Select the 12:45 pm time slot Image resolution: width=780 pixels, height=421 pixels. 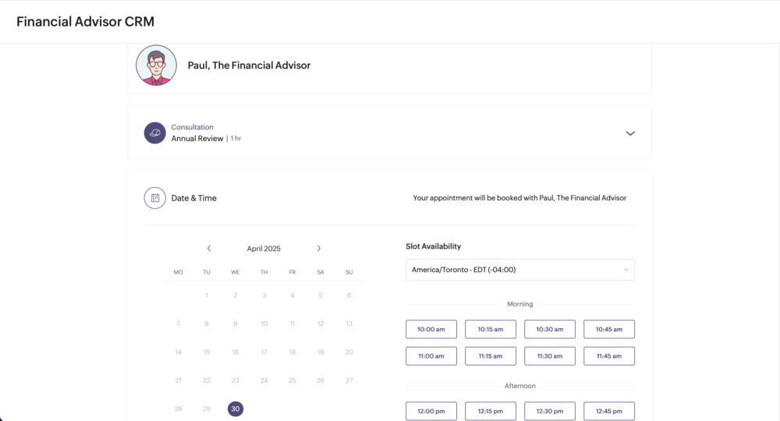click(x=608, y=411)
